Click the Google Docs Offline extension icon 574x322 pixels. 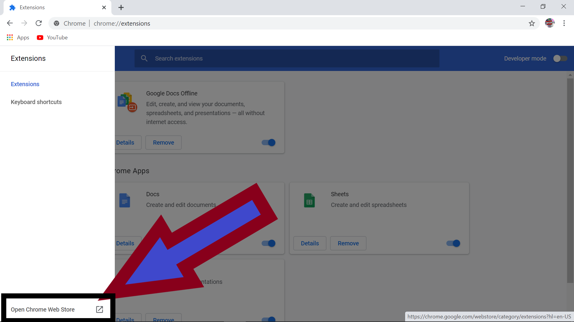click(x=127, y=102)
